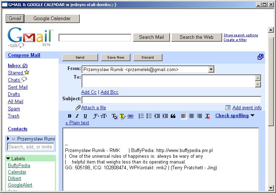Switch to the Gmail tab
Viewport: 276px width, 193px height.
pos(15,18)
